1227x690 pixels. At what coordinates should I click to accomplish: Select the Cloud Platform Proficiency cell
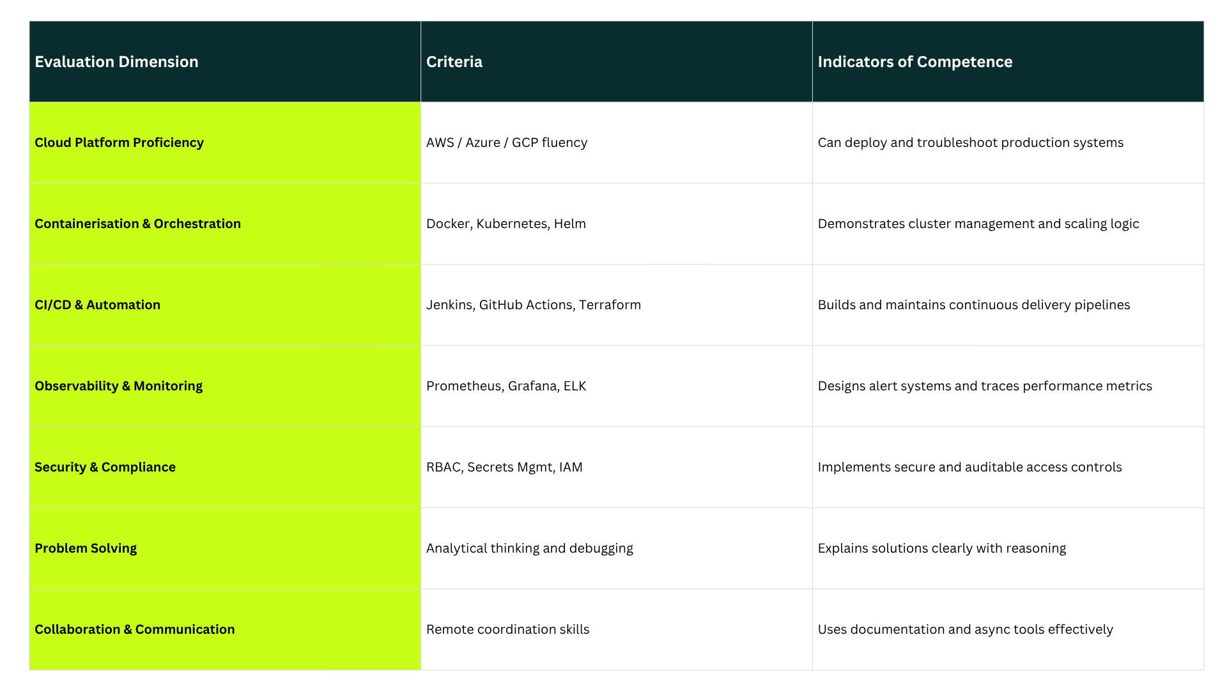tap(119, 142)
